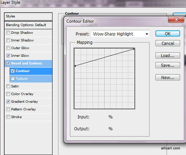The image size is (186, 155).
Task: Click the New... contour button
Action: tap(168, 77)
